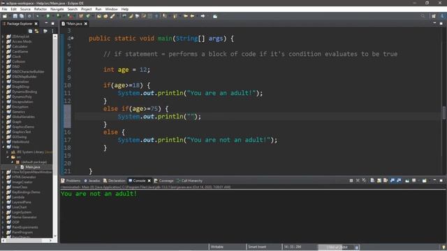The height and width of the screenshot is (251, 447).
Task: Click inside empty println quotes on current line
Action: (x=191, y=116)
